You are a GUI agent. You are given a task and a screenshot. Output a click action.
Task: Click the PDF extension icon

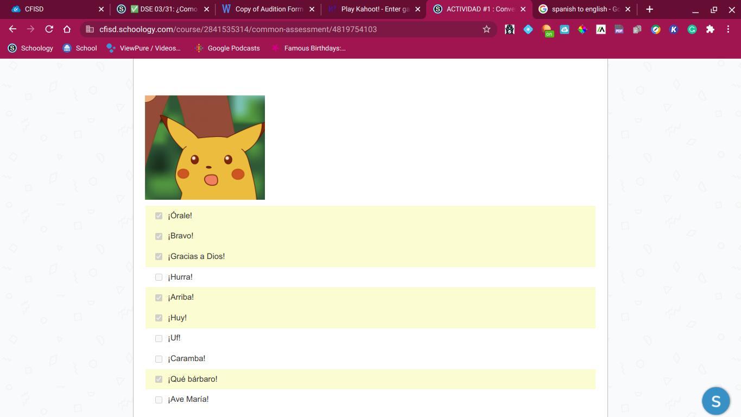[619, 29]
